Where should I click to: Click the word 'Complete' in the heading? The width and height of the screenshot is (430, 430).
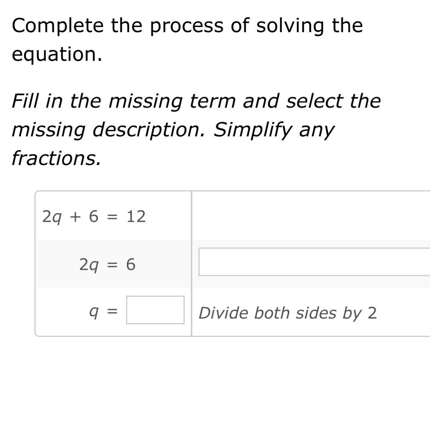click(57, 26)
